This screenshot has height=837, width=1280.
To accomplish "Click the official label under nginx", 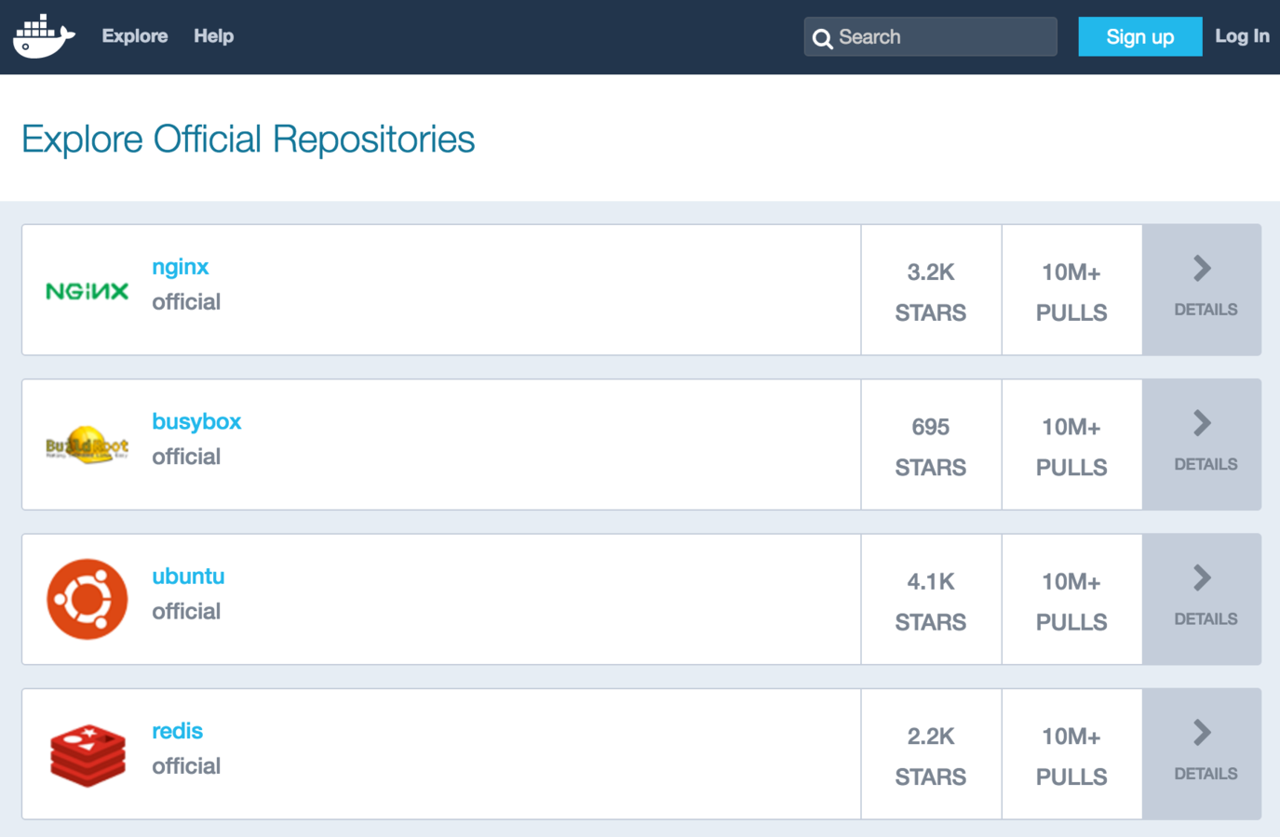I will pos(186,302).
